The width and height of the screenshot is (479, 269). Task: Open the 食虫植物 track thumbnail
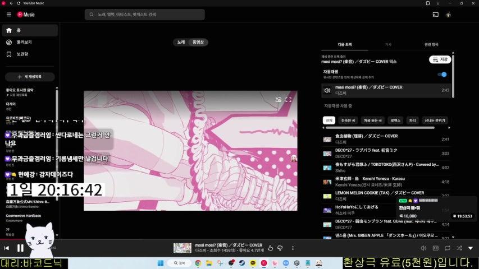(x=327, y=140)
